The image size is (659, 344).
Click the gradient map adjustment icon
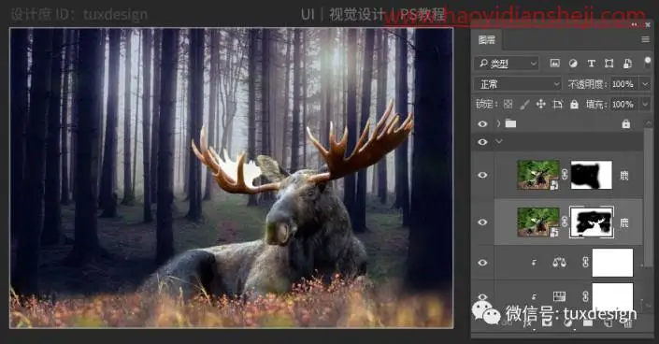coord(559,296)
